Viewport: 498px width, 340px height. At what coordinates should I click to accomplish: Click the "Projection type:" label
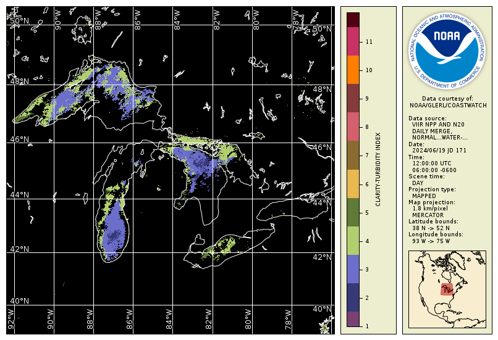coord(432,189)
